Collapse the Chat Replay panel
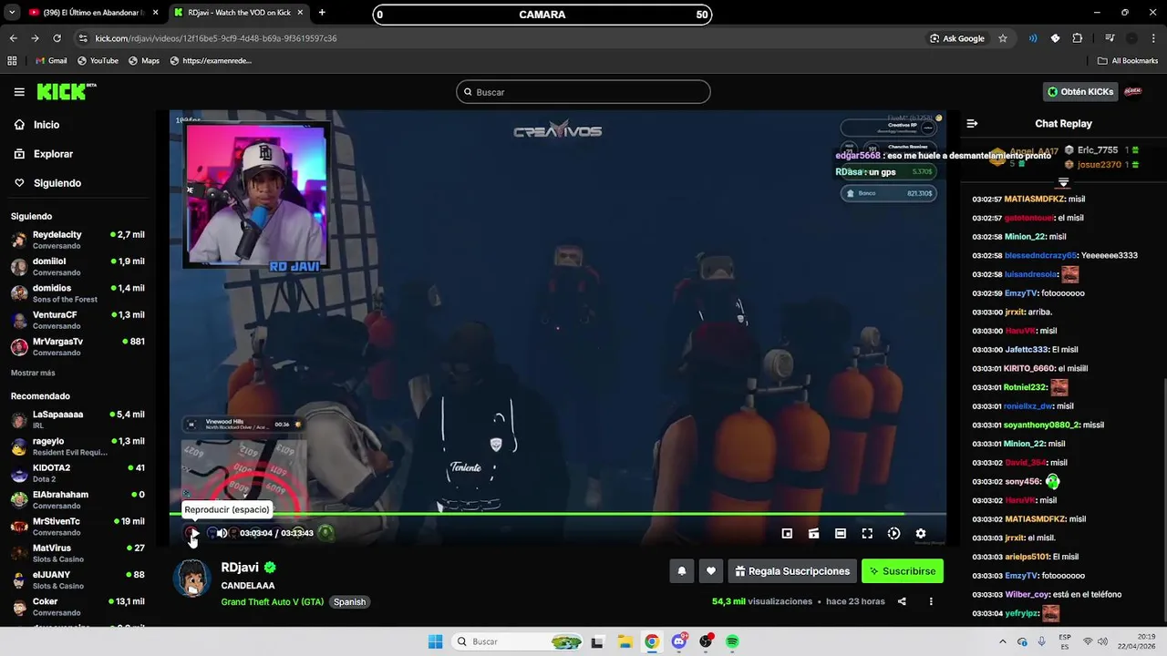 click(x=972, y=123)
